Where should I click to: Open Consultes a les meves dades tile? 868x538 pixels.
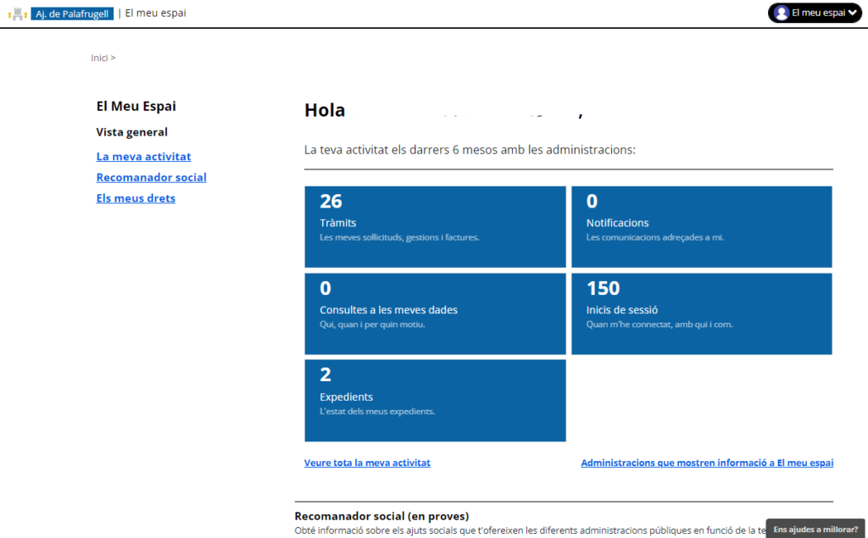435,313
